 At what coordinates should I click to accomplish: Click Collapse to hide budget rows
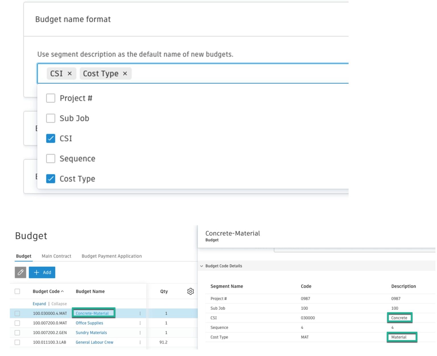[x=59, y=303]
